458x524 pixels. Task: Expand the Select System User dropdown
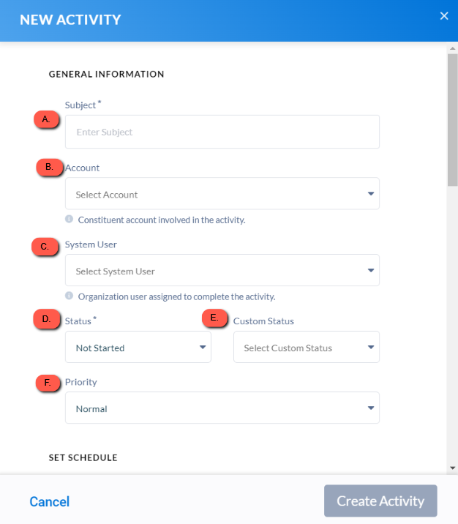[222, 270]
